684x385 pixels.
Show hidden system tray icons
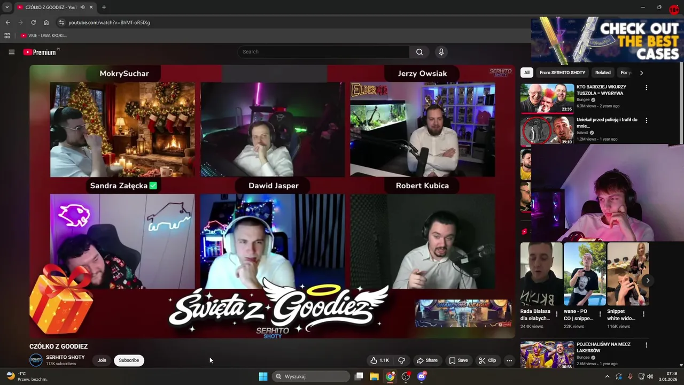click(607, 376)
